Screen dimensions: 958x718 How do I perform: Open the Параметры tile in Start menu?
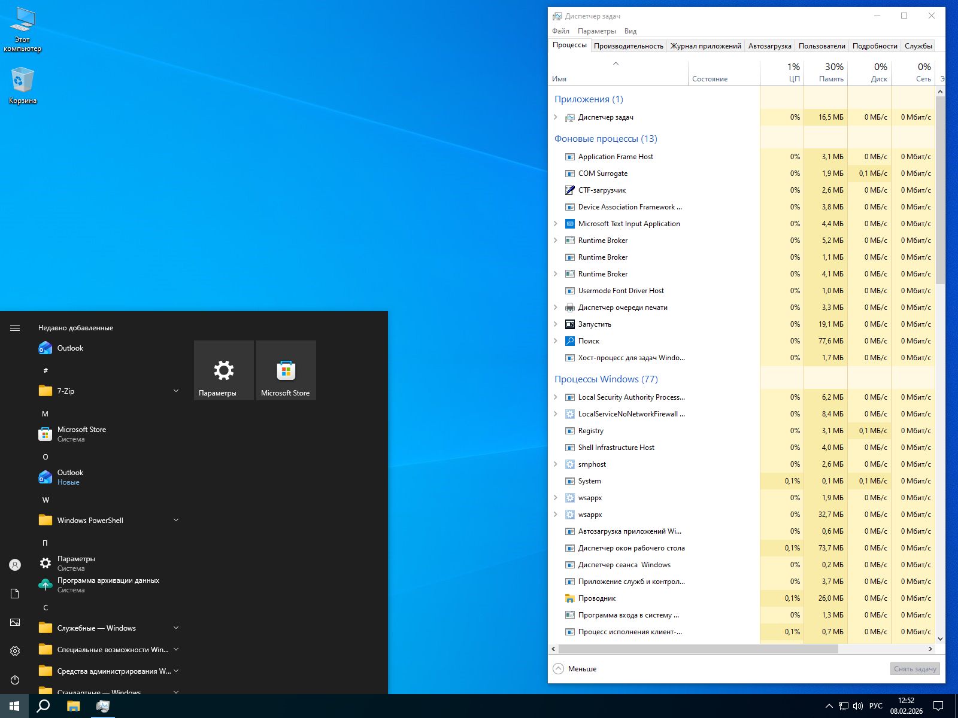tap(223, 370)
